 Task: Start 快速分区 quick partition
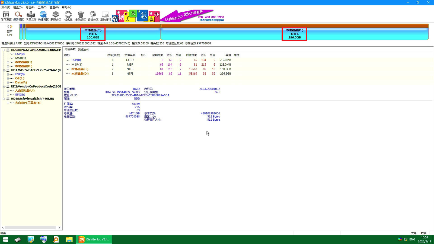pyautogui.click(x=43, y=16)
